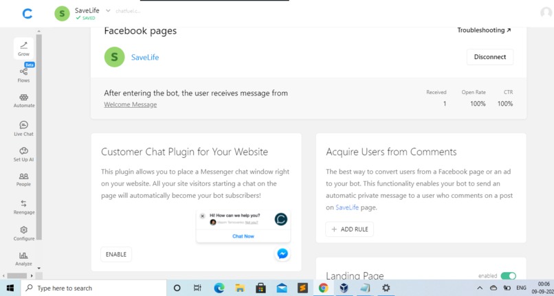The image size is (554, 296).
Task: Open the Analyze section
Action: click(23, 259)
